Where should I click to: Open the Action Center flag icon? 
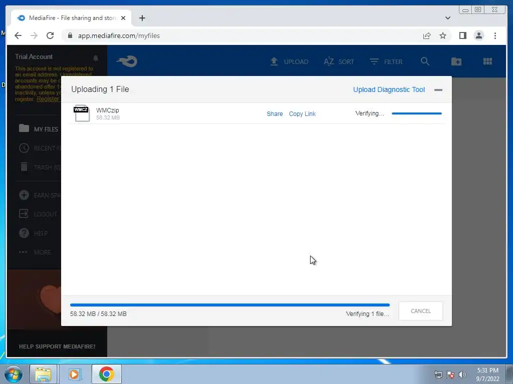pos(450,374)
